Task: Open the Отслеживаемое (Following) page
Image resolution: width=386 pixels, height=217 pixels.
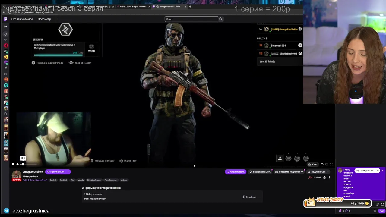Action: tap(22, 19)
